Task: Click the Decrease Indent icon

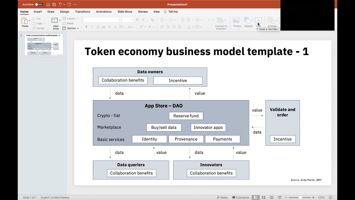Action: point(182,20)
